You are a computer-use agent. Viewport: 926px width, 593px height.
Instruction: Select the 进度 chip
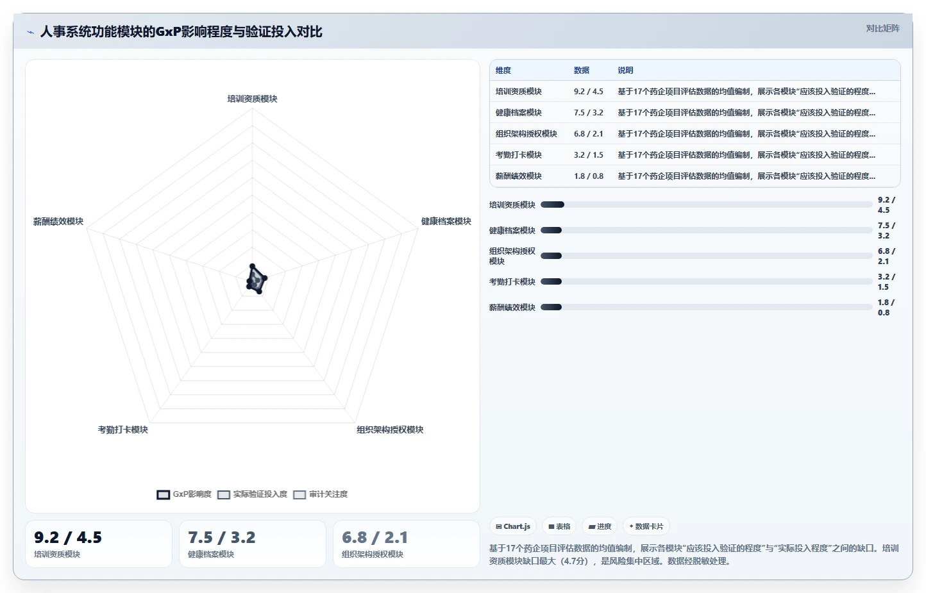pos(600,526)
